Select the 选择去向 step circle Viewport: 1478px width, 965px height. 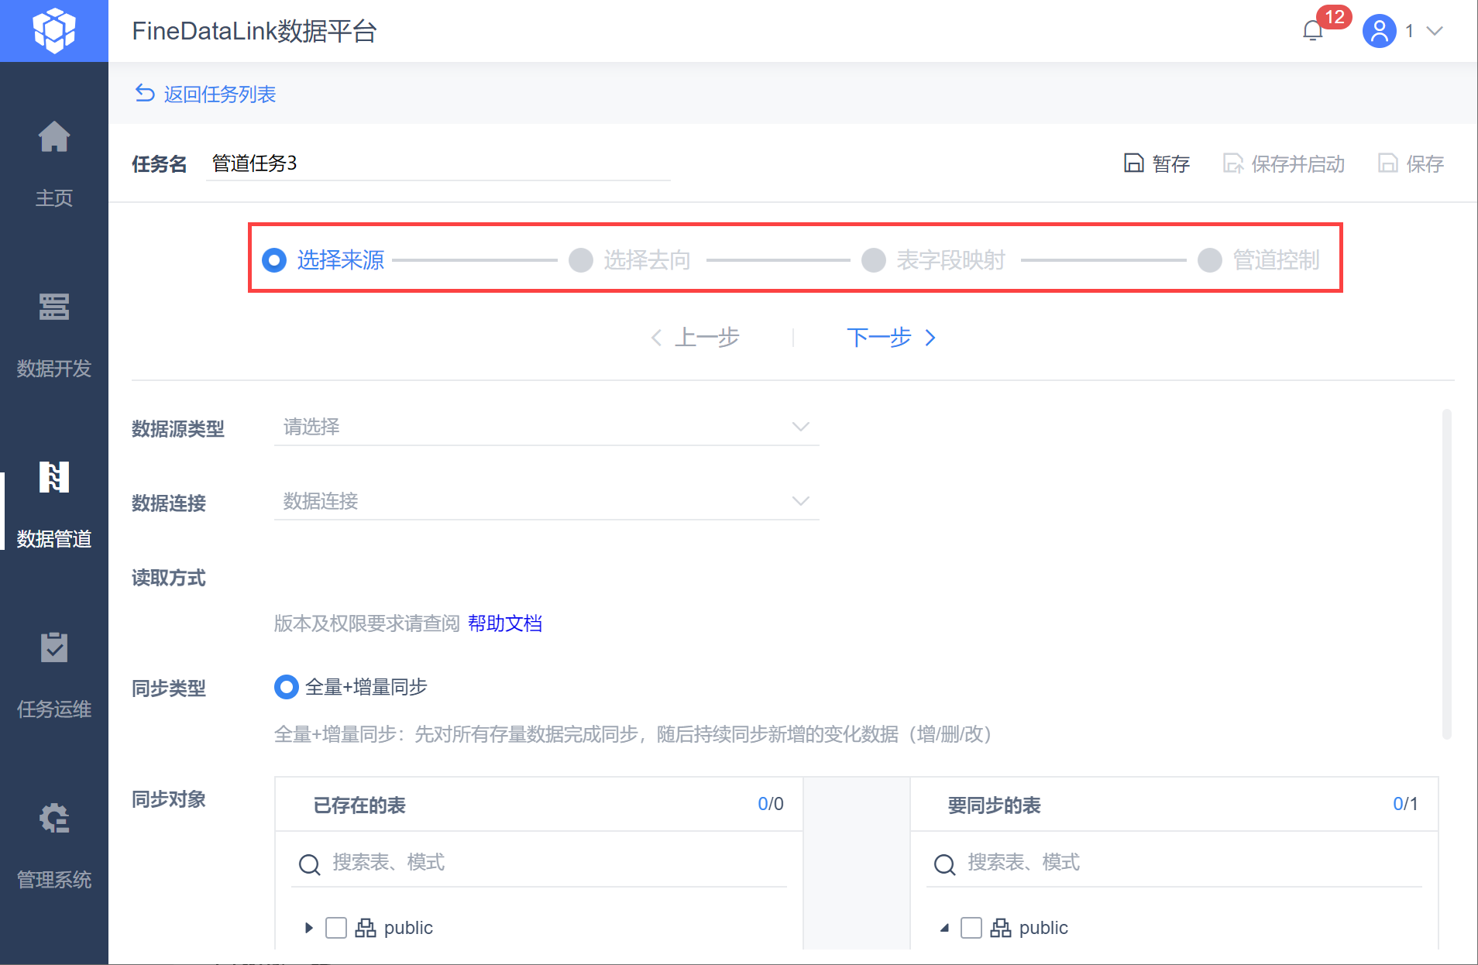[x=581, y=260]
